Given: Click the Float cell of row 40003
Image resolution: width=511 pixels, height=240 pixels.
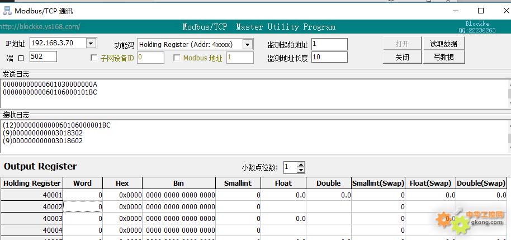Looking at the screenshot, I should pos(283,219).
